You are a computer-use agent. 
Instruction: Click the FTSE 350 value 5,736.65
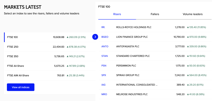[x=59, y=56]
